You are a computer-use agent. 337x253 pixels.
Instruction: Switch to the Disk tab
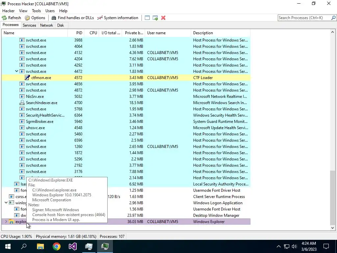pyautogui.click(x=61, y=25)
